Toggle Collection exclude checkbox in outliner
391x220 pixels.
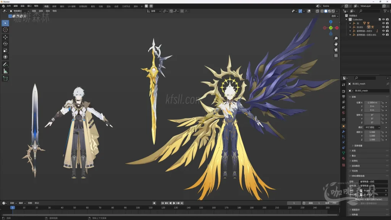[x=380, y=19]
